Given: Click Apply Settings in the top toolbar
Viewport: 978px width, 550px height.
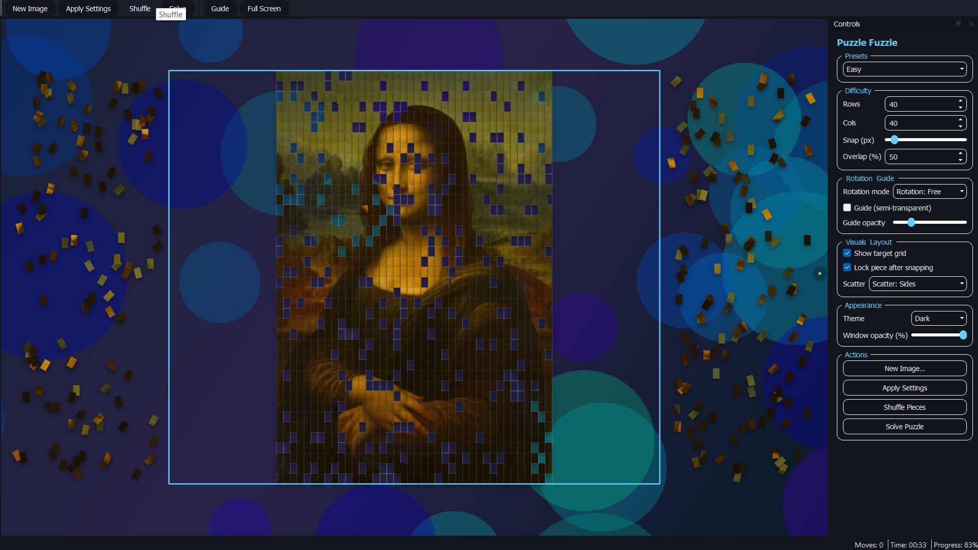Looking at the screenshot, I should point(88,9).
